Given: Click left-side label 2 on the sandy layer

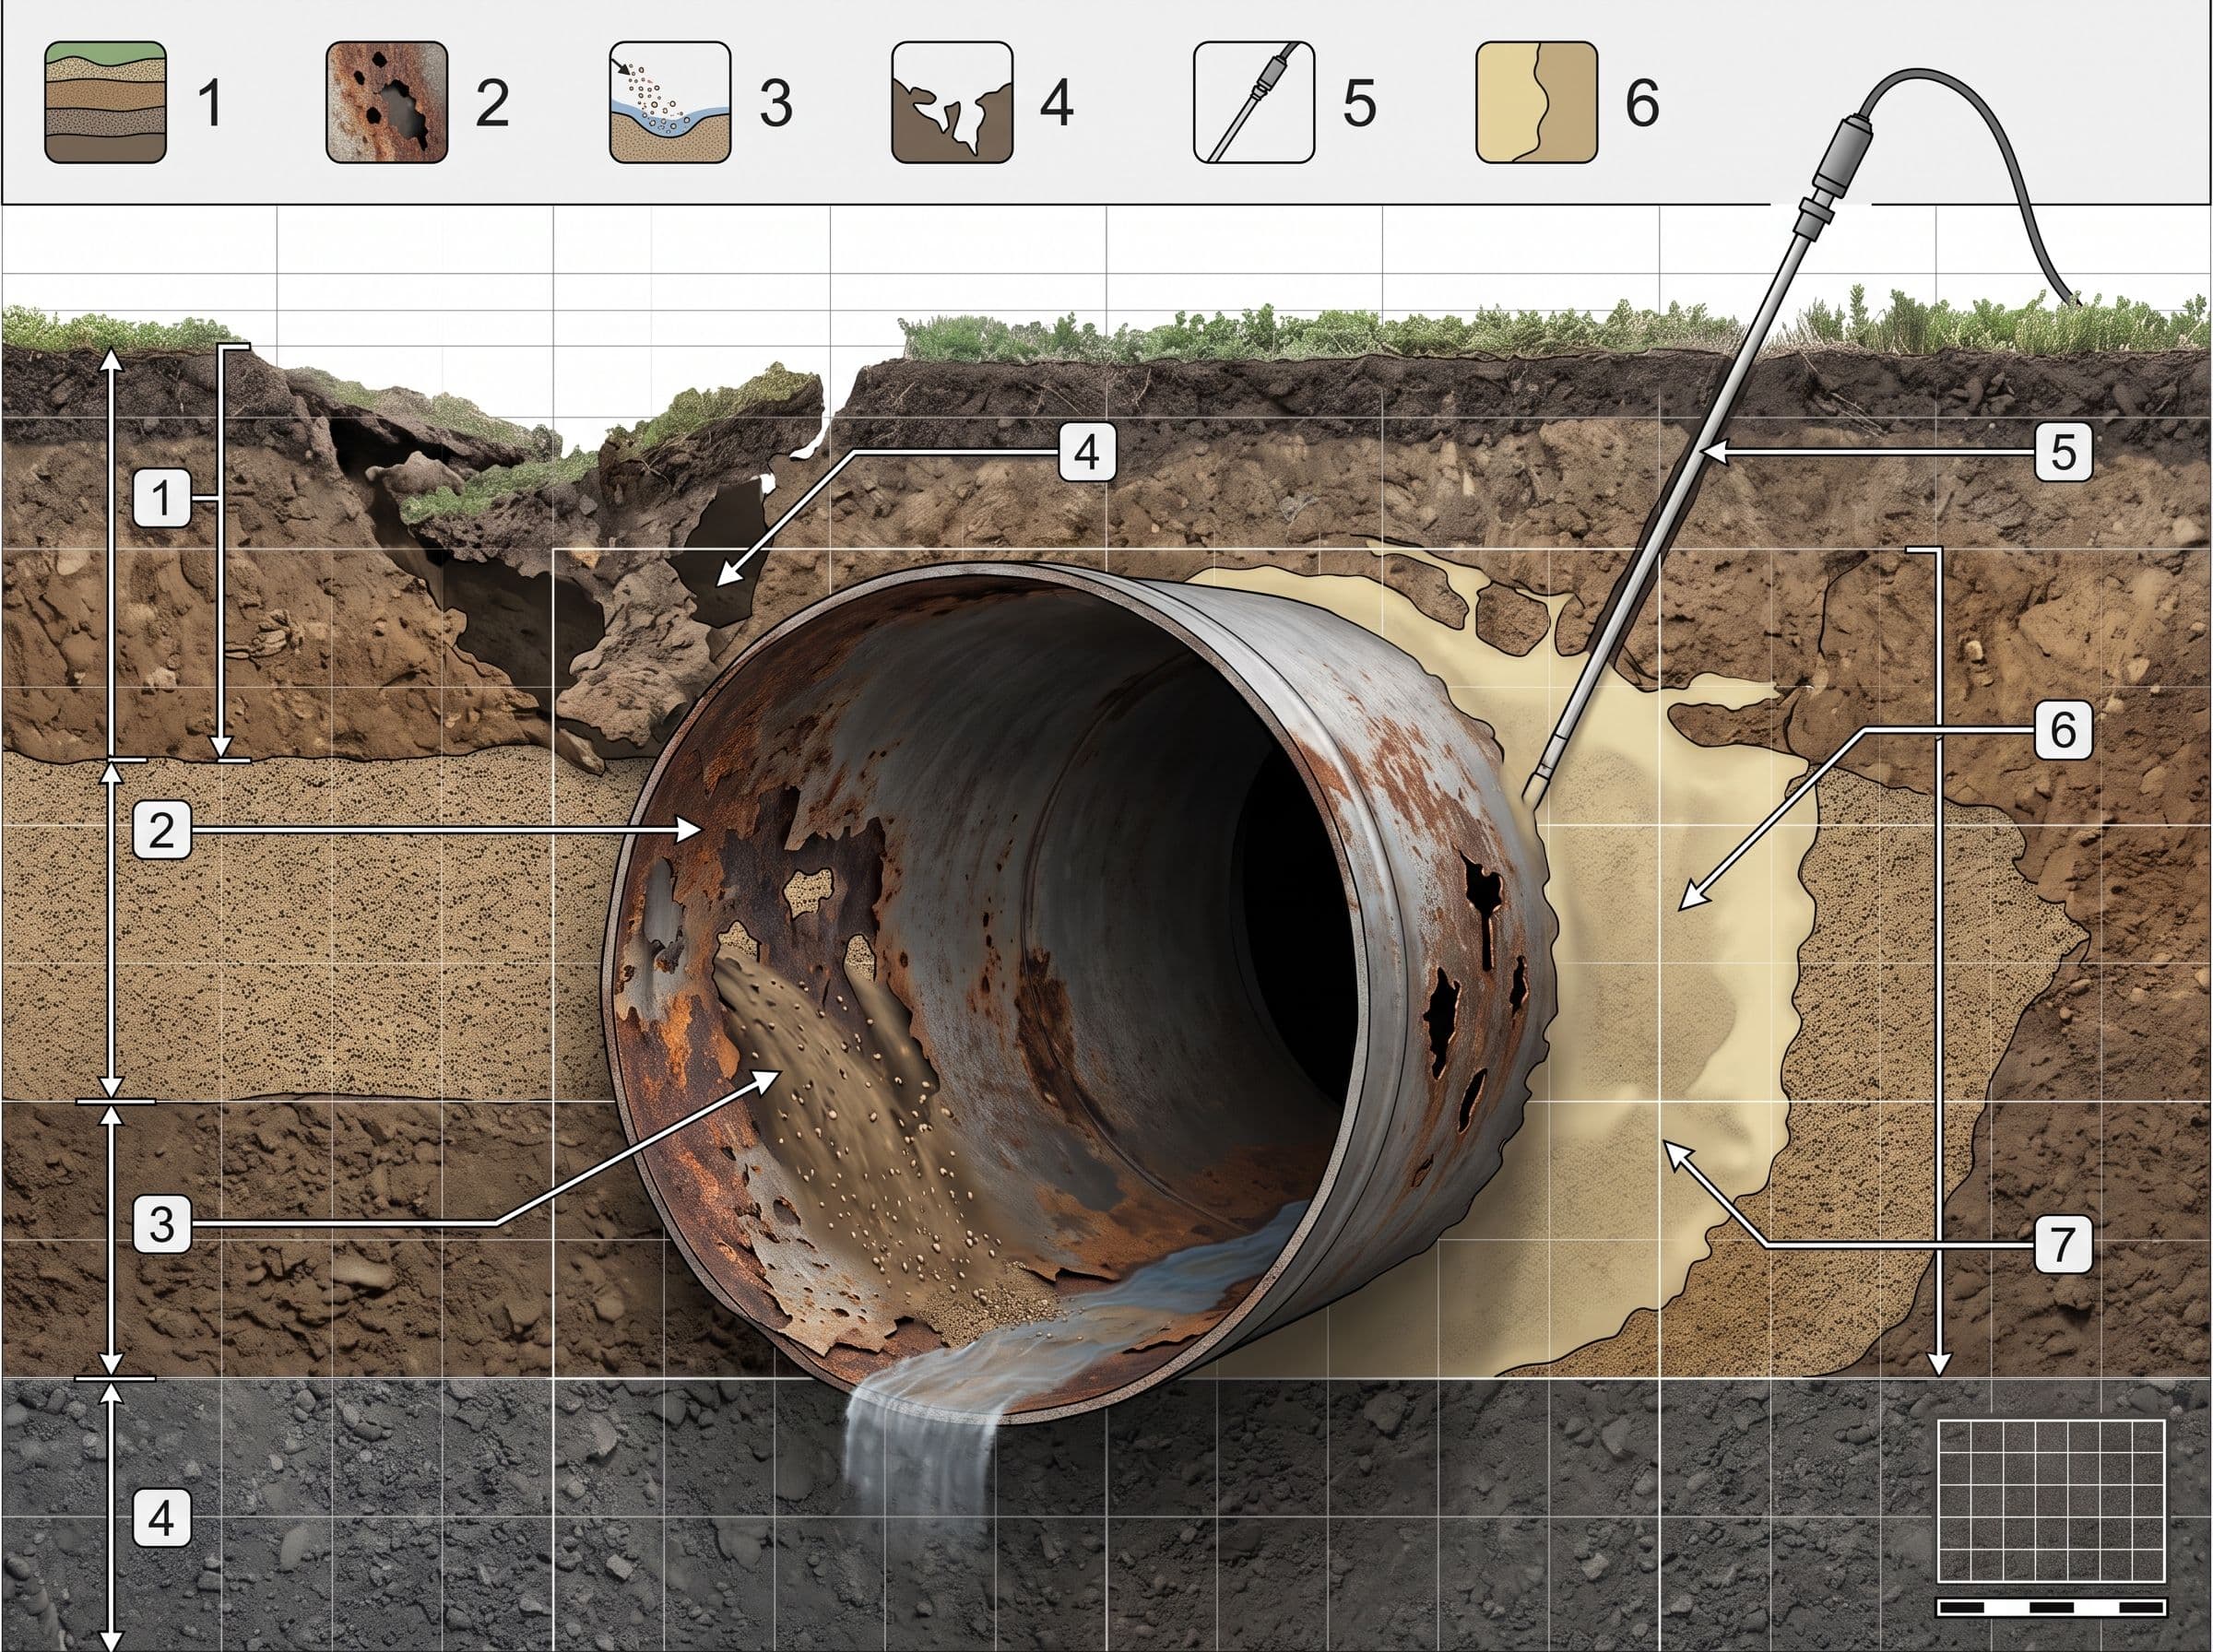Looking at the screenshot, I should 161,830.
